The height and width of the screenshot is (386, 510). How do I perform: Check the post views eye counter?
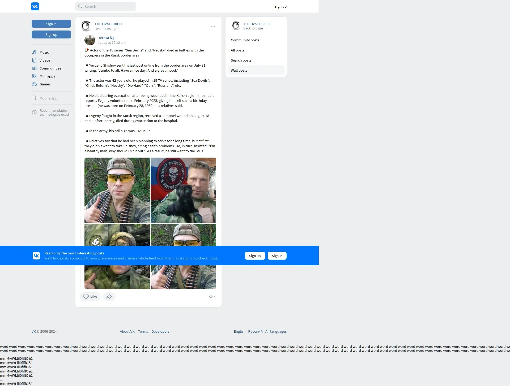coord(212,297)
